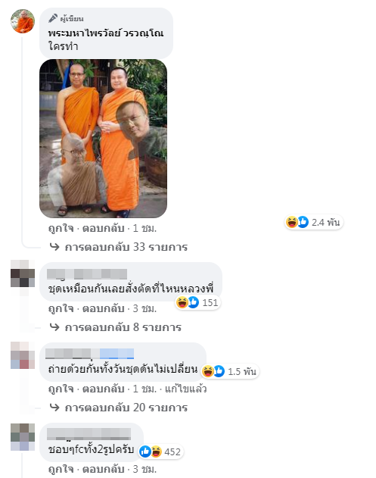Like the author's photo comment
Viewport: 376px width, 478px height.
coord(61,228)
